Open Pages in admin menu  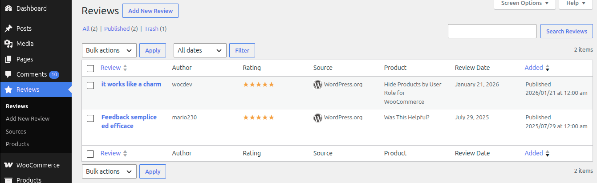point(36,59)
